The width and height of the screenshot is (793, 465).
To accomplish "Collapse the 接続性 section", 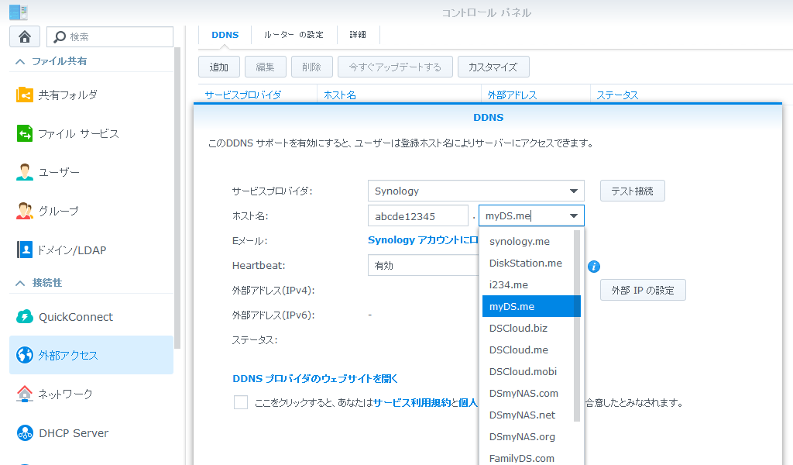I will (x=20, y=283).
